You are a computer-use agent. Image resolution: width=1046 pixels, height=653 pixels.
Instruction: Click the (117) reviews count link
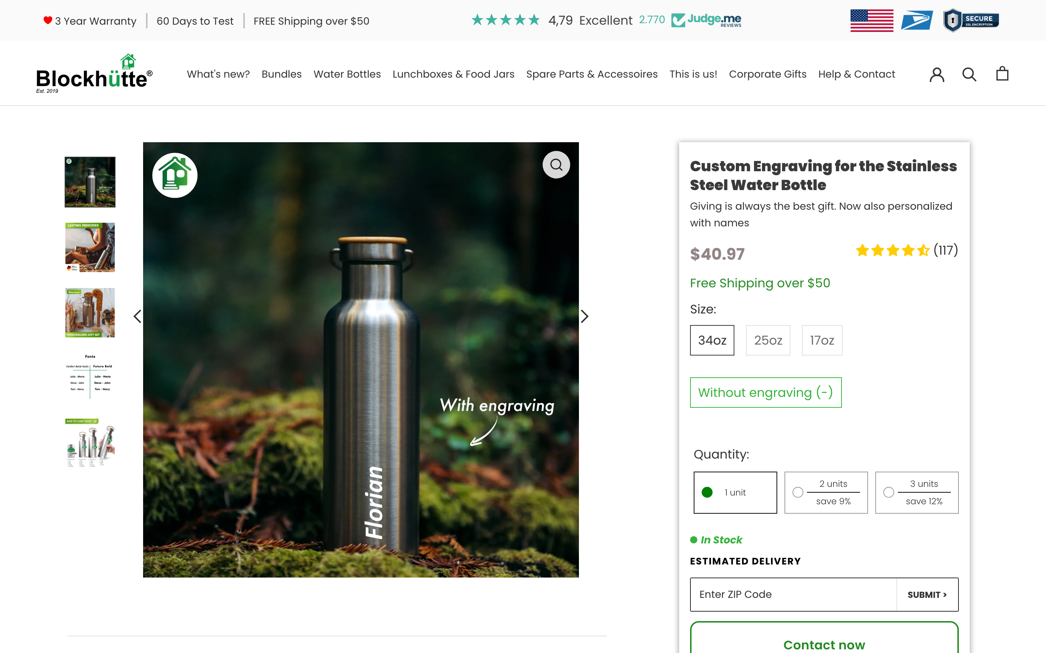(x=946, y=250)
